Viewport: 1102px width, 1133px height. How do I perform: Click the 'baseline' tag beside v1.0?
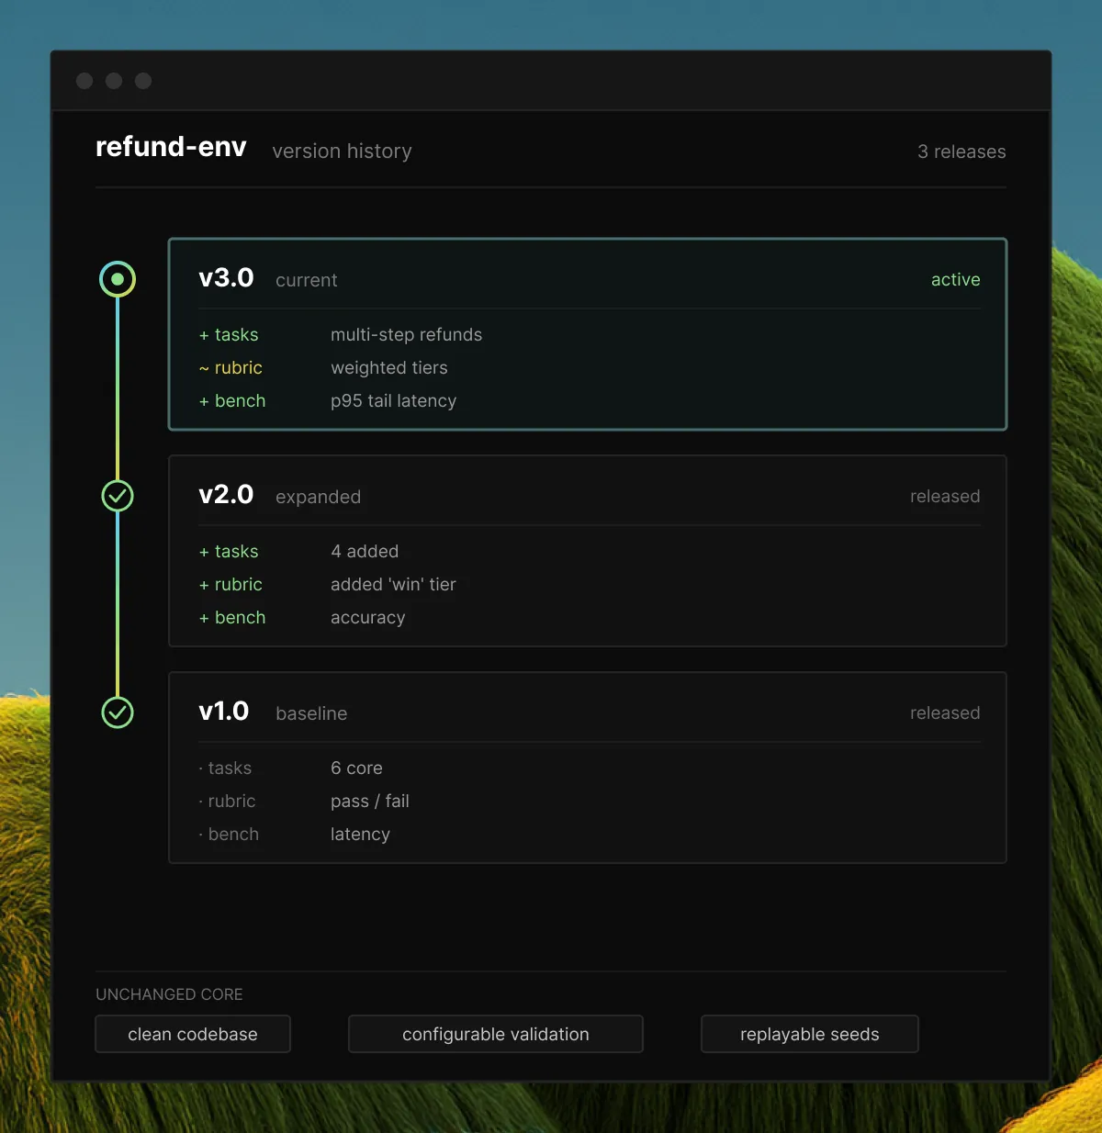[x=311, y=714]
